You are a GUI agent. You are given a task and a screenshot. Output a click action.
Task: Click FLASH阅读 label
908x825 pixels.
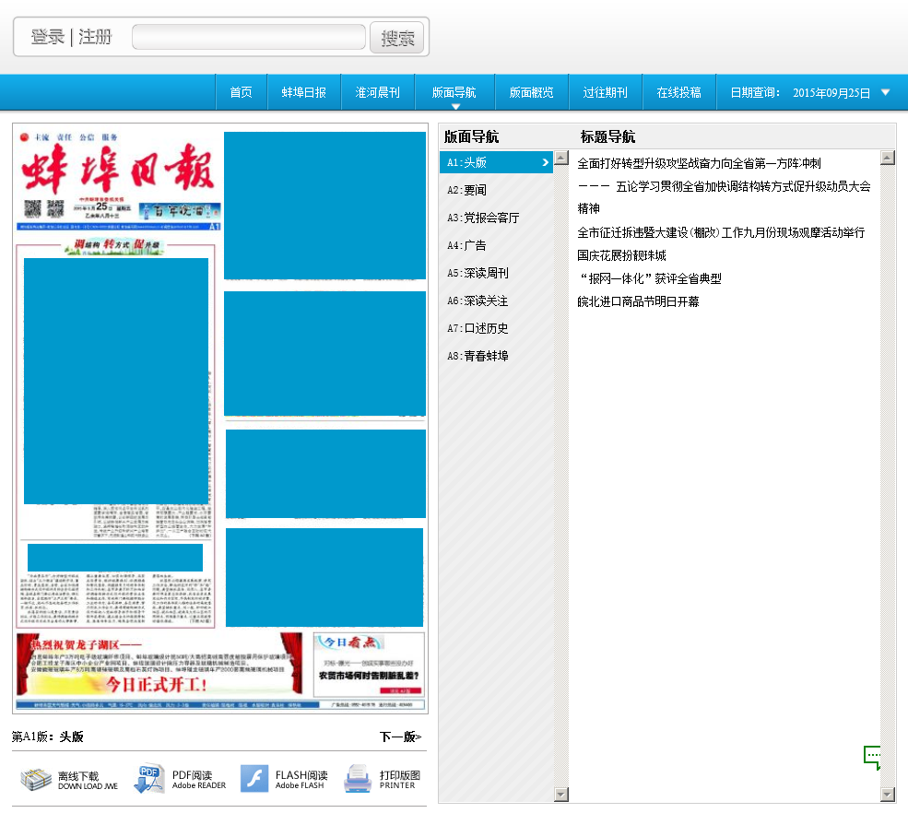[301, 774]
